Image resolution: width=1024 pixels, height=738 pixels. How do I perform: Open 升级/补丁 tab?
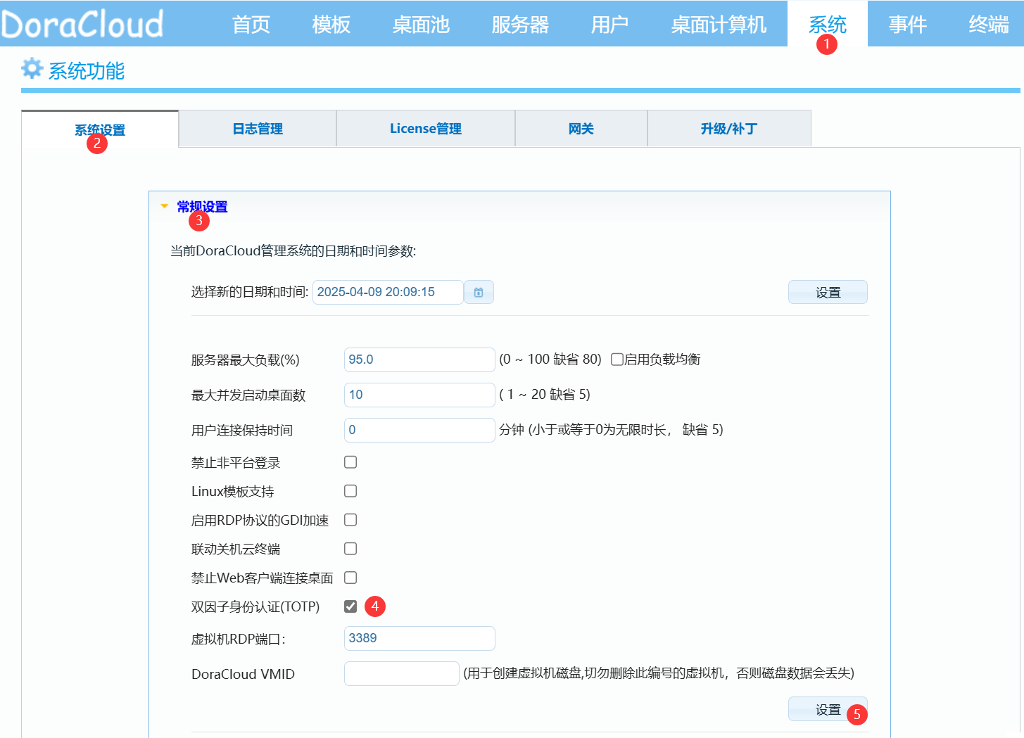(x=729, y=129)
